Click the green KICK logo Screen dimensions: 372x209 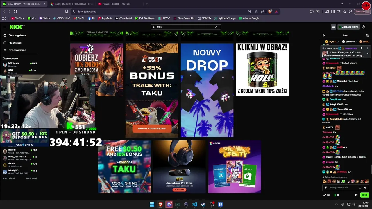coord(17,27)
